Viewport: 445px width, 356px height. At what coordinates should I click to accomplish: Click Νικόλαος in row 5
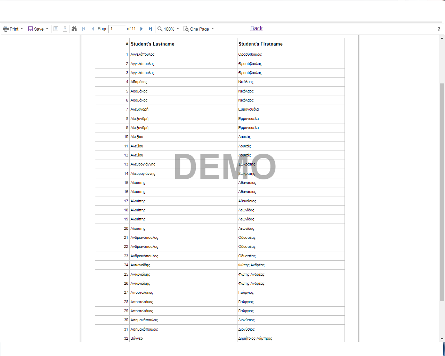pyautogui.click(x=246, y=91)
